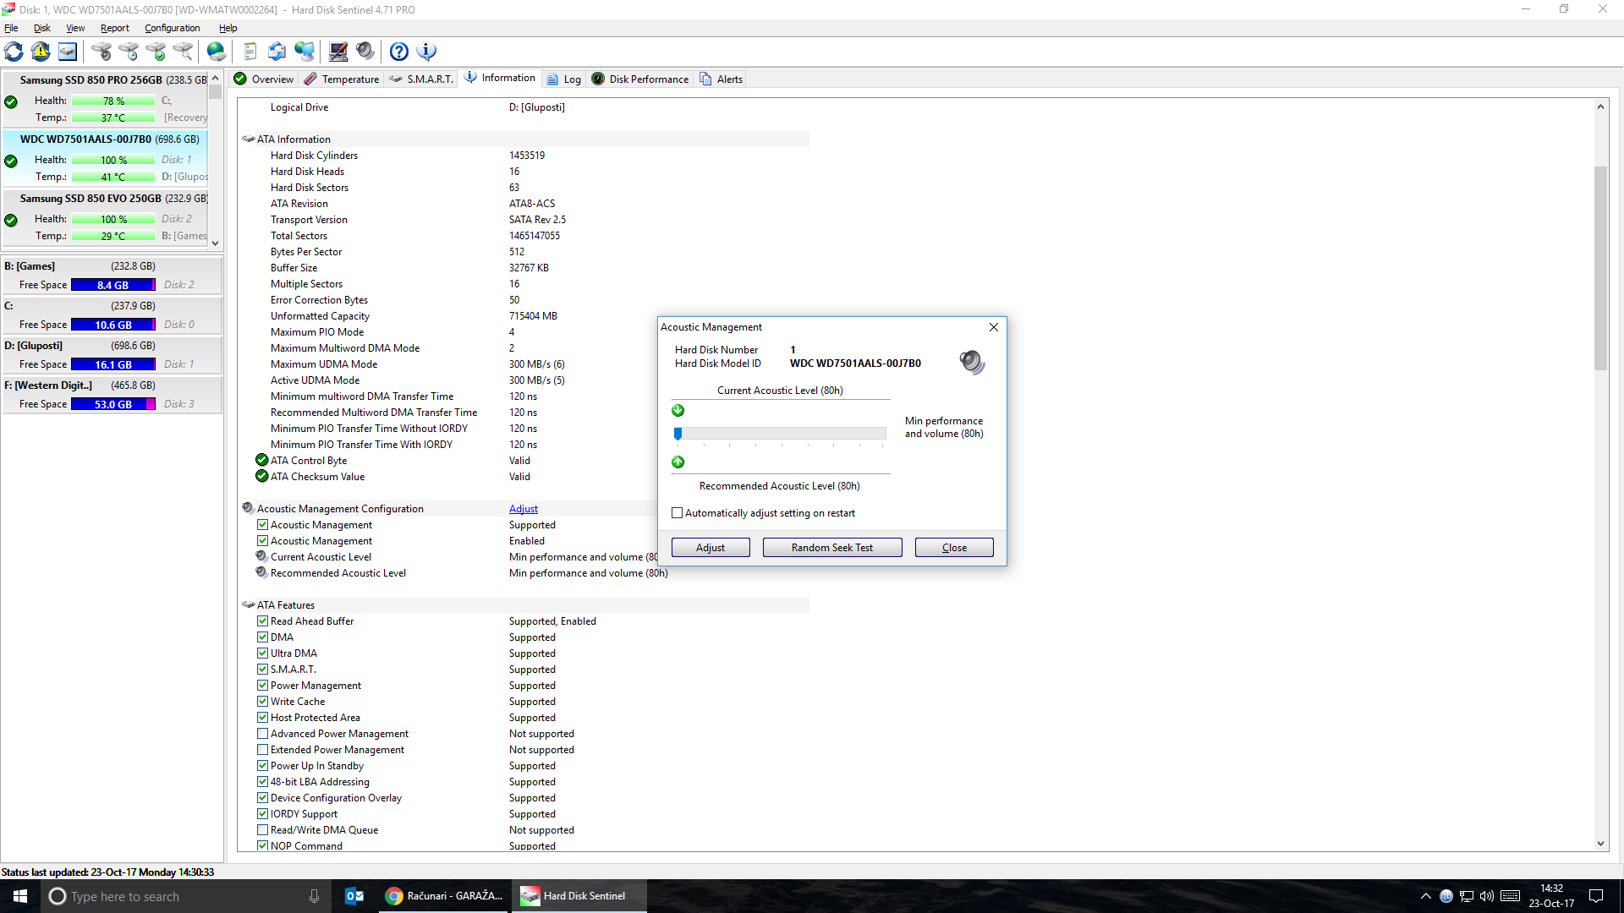Screen dimensions: 1624x913
Task: Open the configuration monitor toolbar icon
Action: coord(338,52)
